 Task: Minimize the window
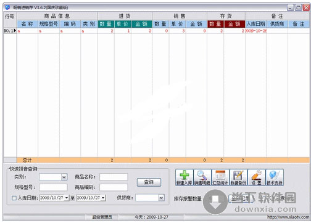pyautogui.click(x=291, y=8)
